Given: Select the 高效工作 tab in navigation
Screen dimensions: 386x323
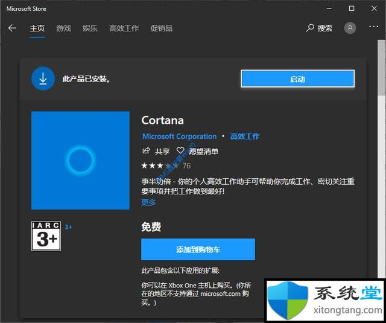Looking at the screenshot, I should 124,28.
